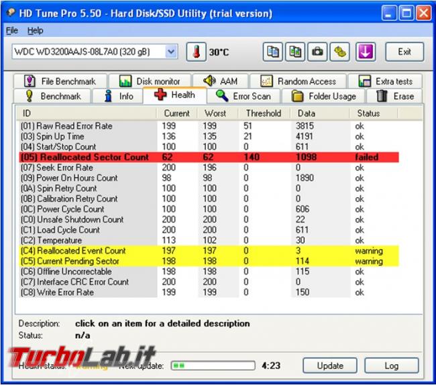Viewport: 436px width, 385px height.
Task: Select the Spin Retry Count row
Action: point(209,188)
